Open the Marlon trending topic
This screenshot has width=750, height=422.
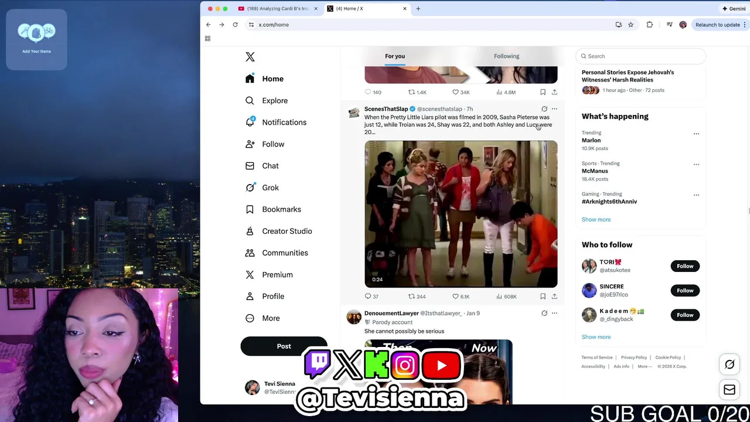(591, 141)
